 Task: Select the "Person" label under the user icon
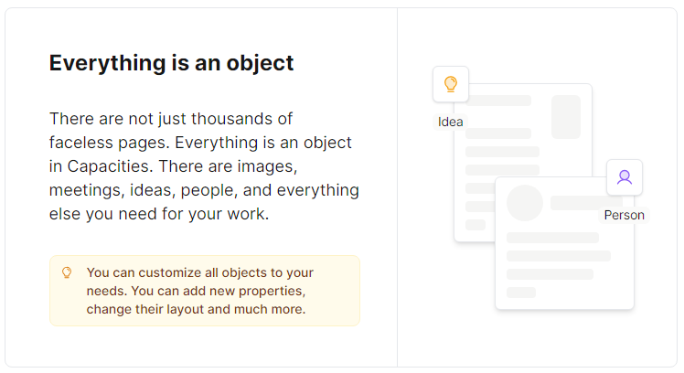click(x=624, y=215)
